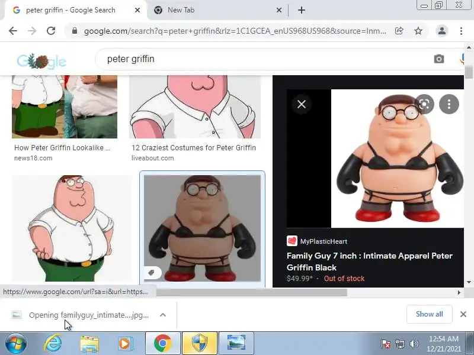Click the news18.com source label
This screenshot has width=474, height=355.
pyautogui.click(x=33, y=158)
